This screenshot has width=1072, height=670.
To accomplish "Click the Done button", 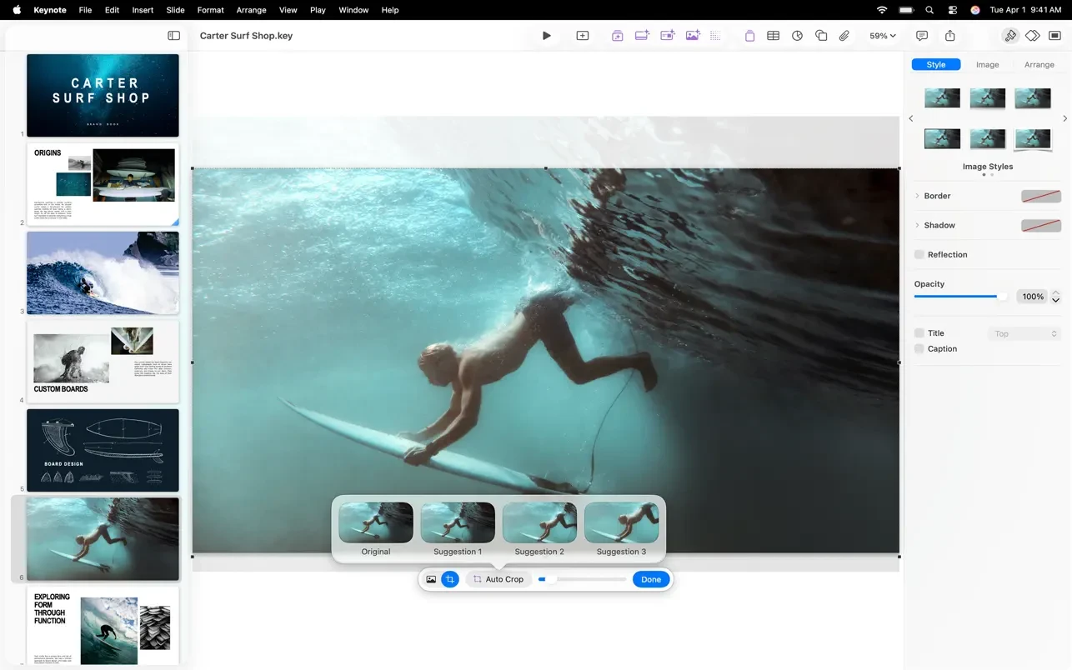I will coord(651,579).
